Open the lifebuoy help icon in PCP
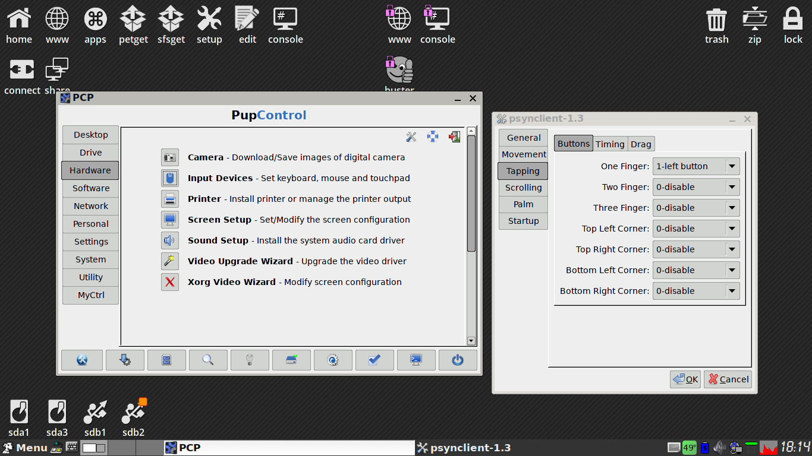The width and height of the screenshot is (812, 456). point(433,137)
